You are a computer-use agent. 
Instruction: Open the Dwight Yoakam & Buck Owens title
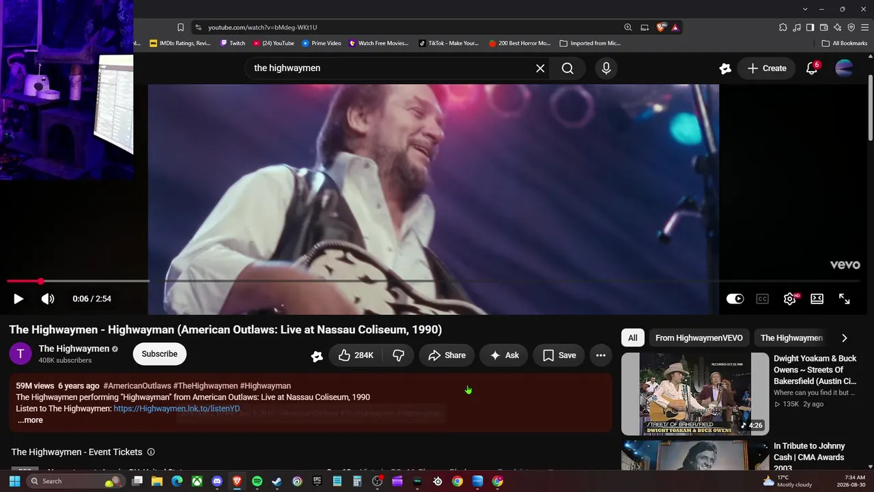pos(815,370)
